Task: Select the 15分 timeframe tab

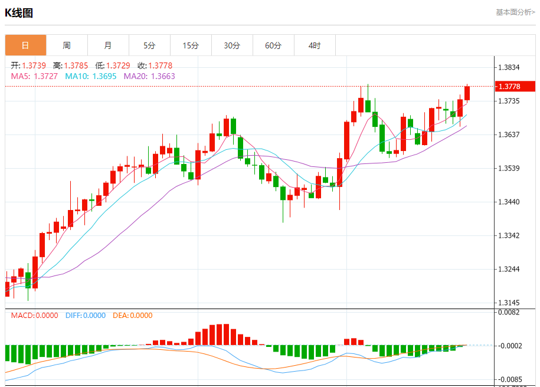Action: click(191, 45)
